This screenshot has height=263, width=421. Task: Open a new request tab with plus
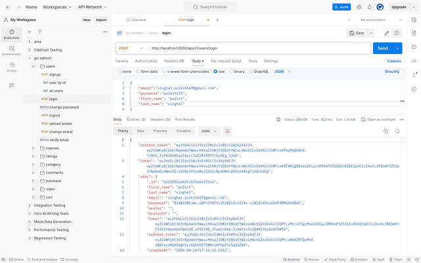coord(218,20)
